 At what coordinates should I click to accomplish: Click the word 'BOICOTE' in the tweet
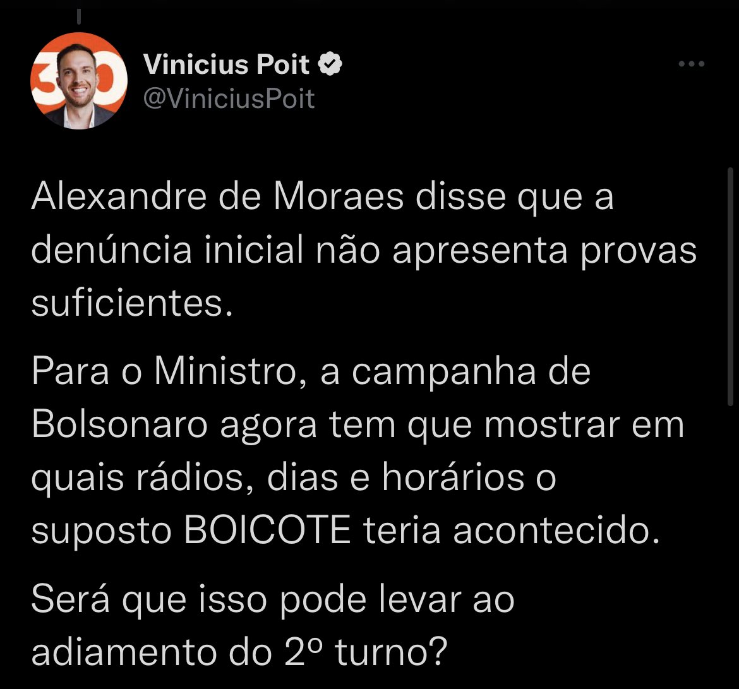[267, 530]
